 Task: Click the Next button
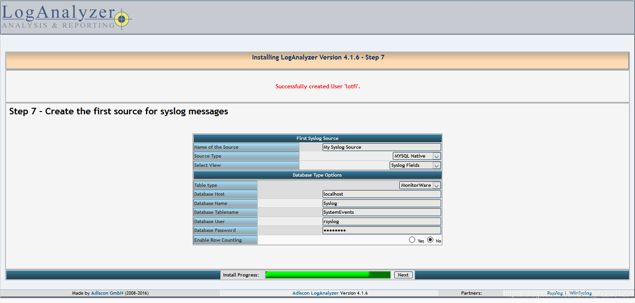pyautogui.click(x=403, y=275)
